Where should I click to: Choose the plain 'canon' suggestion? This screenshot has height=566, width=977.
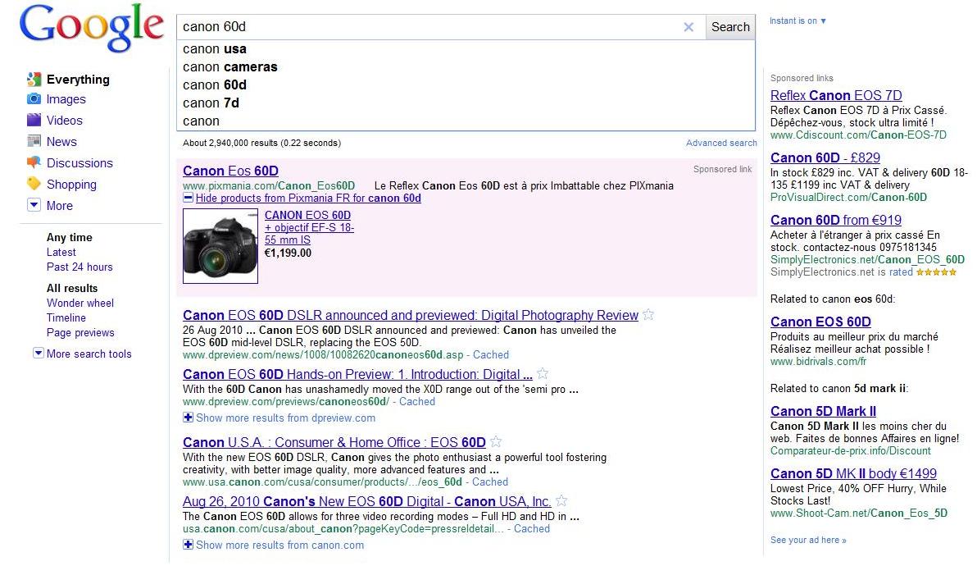pyautogui.click(x=466, y=121)
